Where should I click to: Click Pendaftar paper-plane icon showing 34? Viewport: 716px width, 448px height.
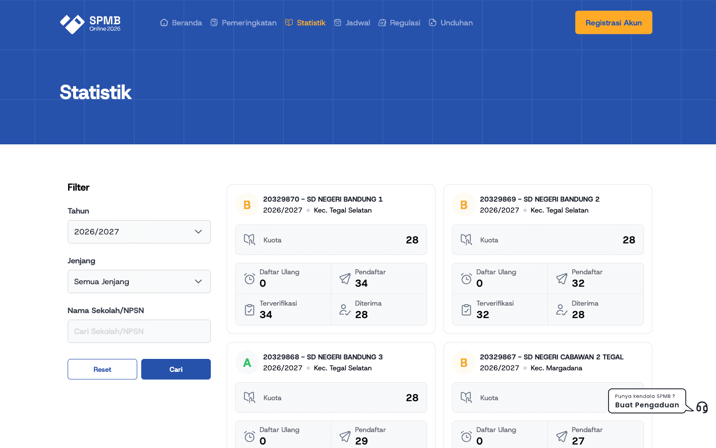tap(345, 279)
